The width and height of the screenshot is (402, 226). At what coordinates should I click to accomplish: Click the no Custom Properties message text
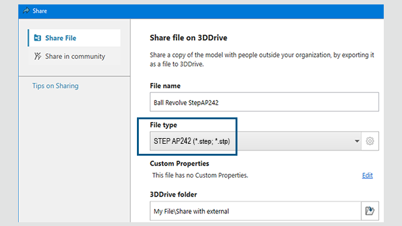[x=200, y=175]
